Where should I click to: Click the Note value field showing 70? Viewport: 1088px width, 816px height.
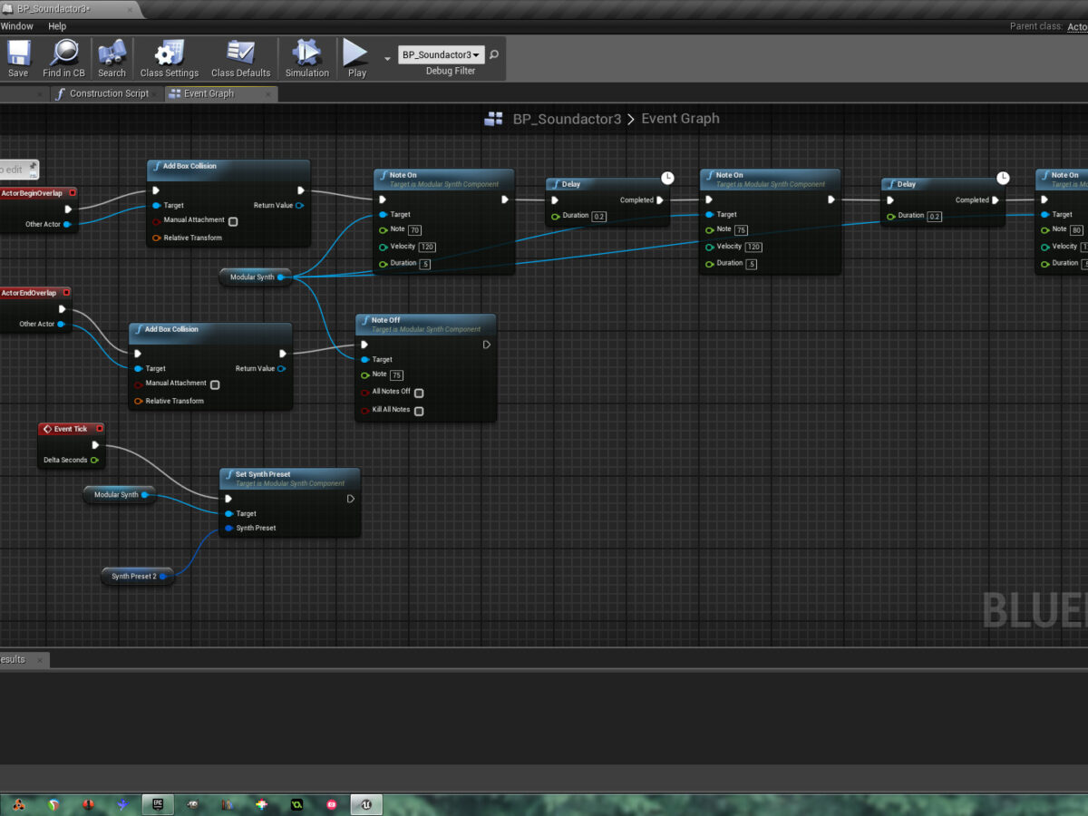[x=414, y=230]
